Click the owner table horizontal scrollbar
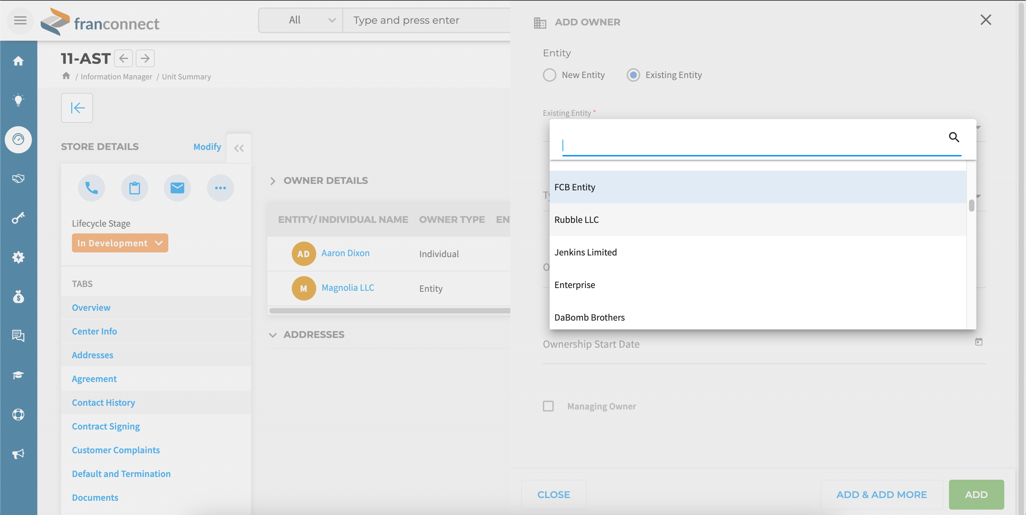1026x515 pixels. [x=389, y=311]
